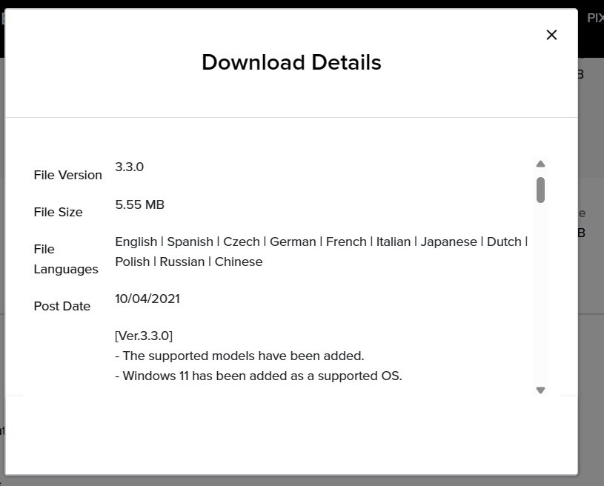The image size is (604, 486).
Task: Click Chinese in the languages list
Action: (x=238, y=262)
